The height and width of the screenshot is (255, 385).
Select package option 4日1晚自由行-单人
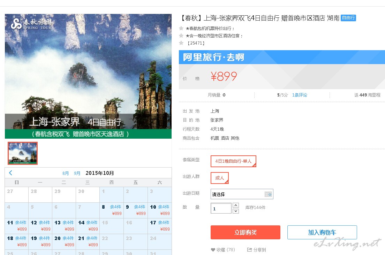click(x=233, y=161)
